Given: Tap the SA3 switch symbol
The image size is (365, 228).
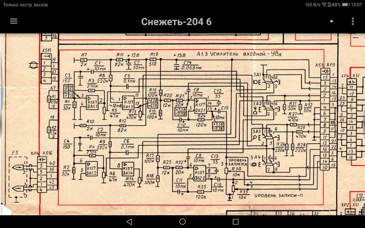Looking at the screenshot, I should point(266,137).
